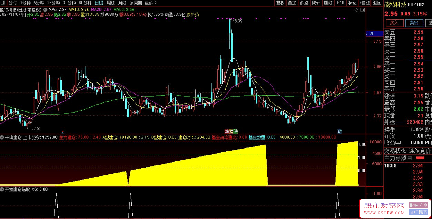Click the red 买入 buy button
The image size is (432, 219).
pos(394,23)
